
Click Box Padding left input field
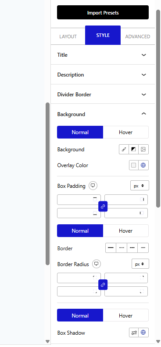pyautogui.click(x=126, y=213)
